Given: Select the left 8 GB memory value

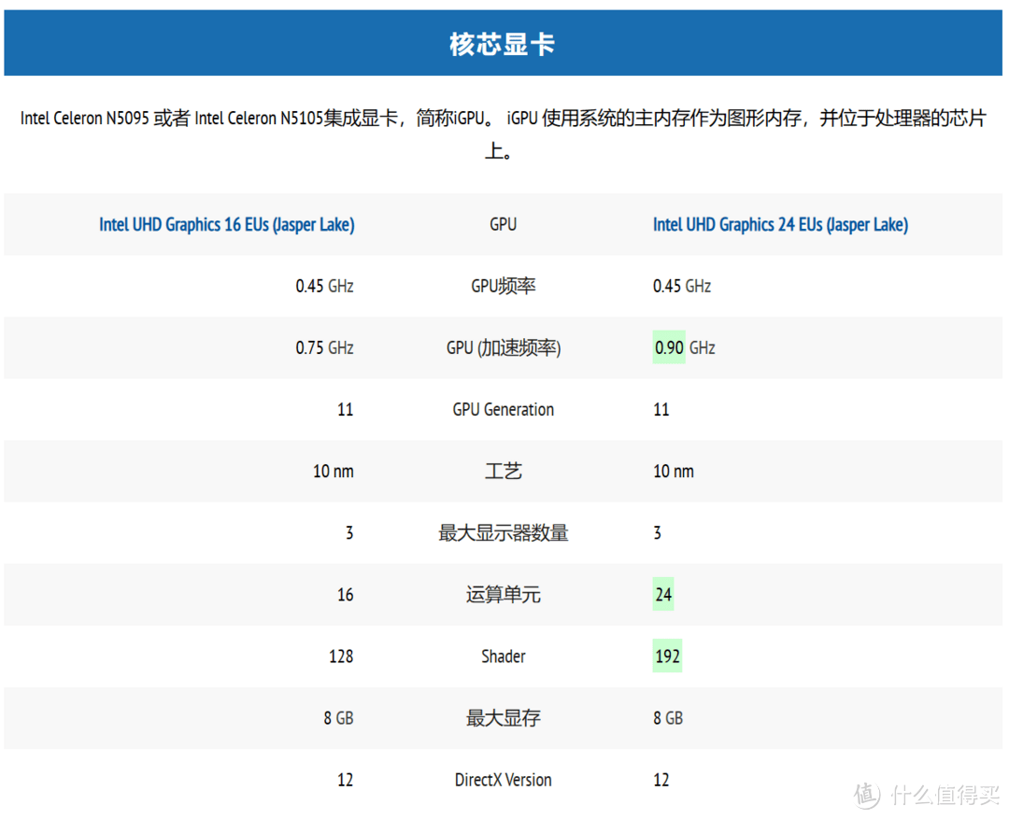Looking at the screenshot, I should (x=338, y=718).
